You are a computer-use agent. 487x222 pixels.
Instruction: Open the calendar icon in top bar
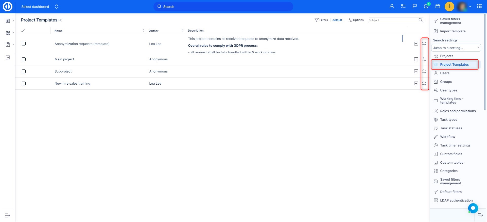pos(438,7)
